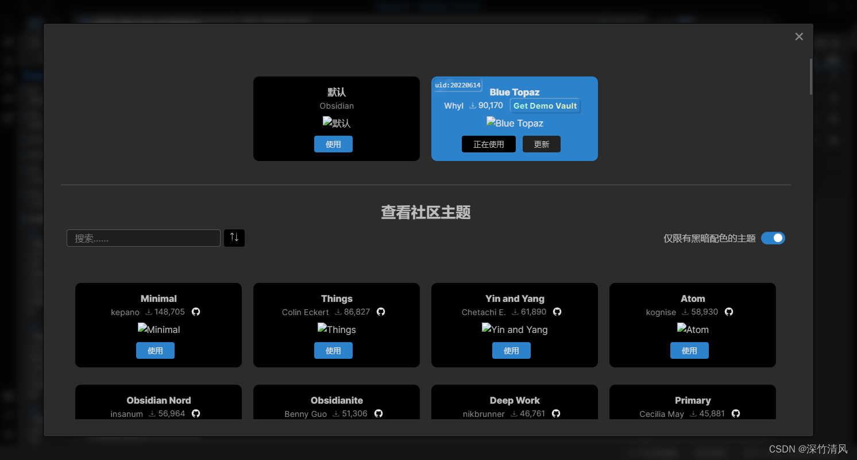Click the GitHub icon on Deep Work
The height and width of the screenshot is (460, 857).
coord(555,413)
